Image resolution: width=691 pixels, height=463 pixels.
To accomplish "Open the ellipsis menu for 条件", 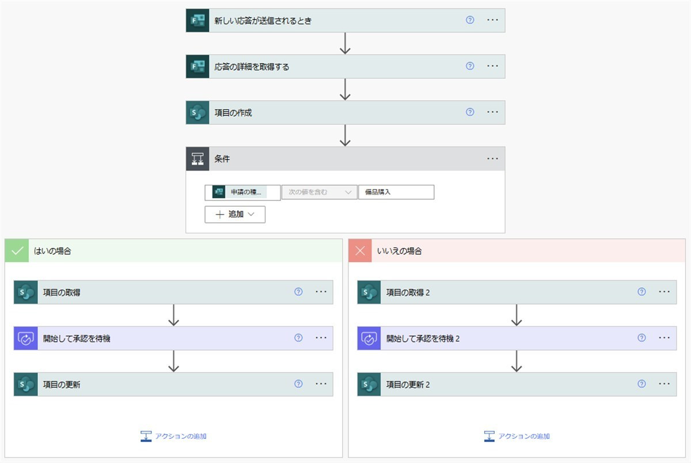I will pos(492,158).
